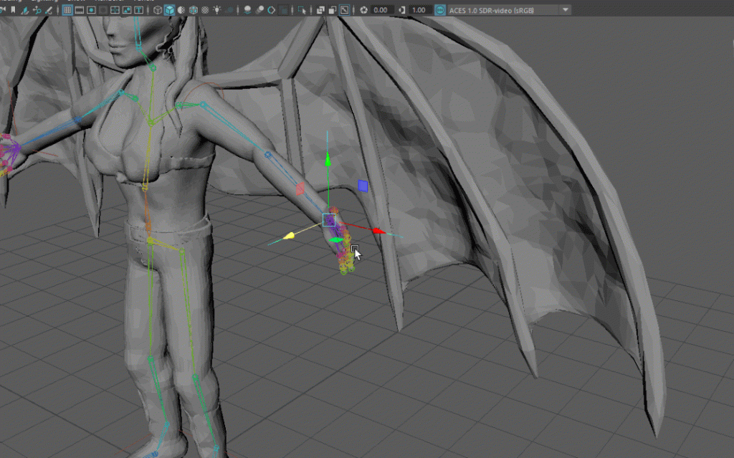Enable textured display mode
The width and height of the screenshot is (734, 458).
[205, 10]
